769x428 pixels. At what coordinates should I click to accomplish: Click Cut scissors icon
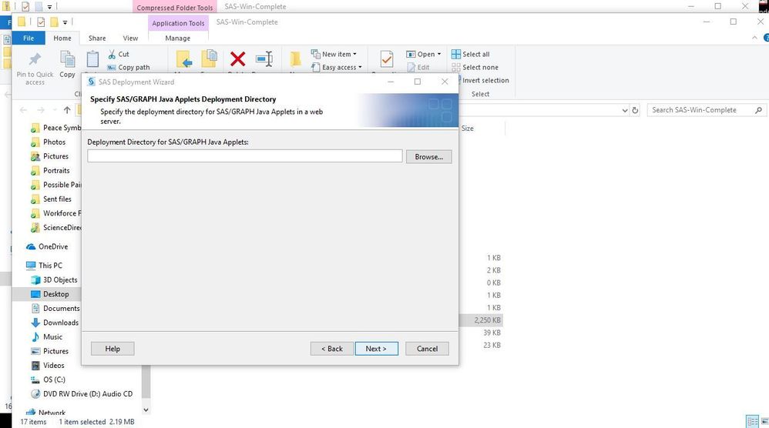[112, 55]
